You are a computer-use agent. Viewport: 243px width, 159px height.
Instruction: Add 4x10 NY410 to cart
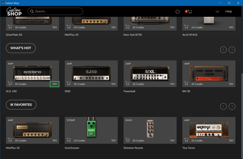(x=186, y=27)
